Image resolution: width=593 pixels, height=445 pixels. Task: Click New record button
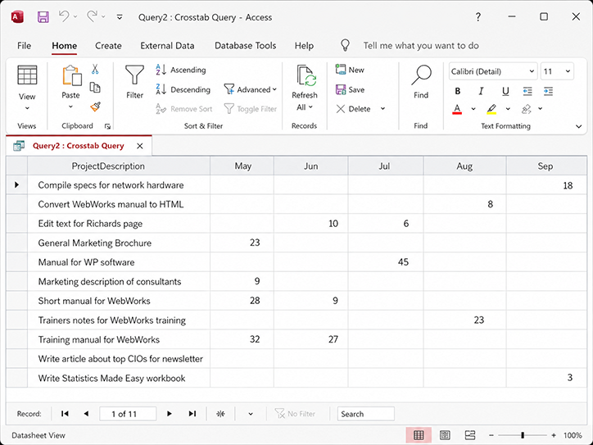350,70
